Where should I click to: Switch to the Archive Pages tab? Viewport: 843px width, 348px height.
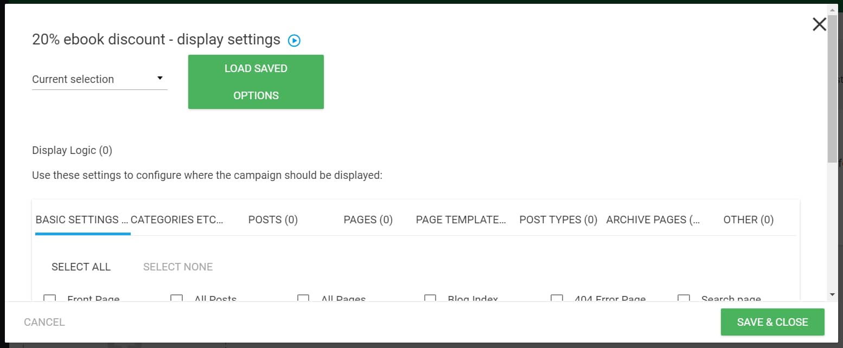(653, 220)
